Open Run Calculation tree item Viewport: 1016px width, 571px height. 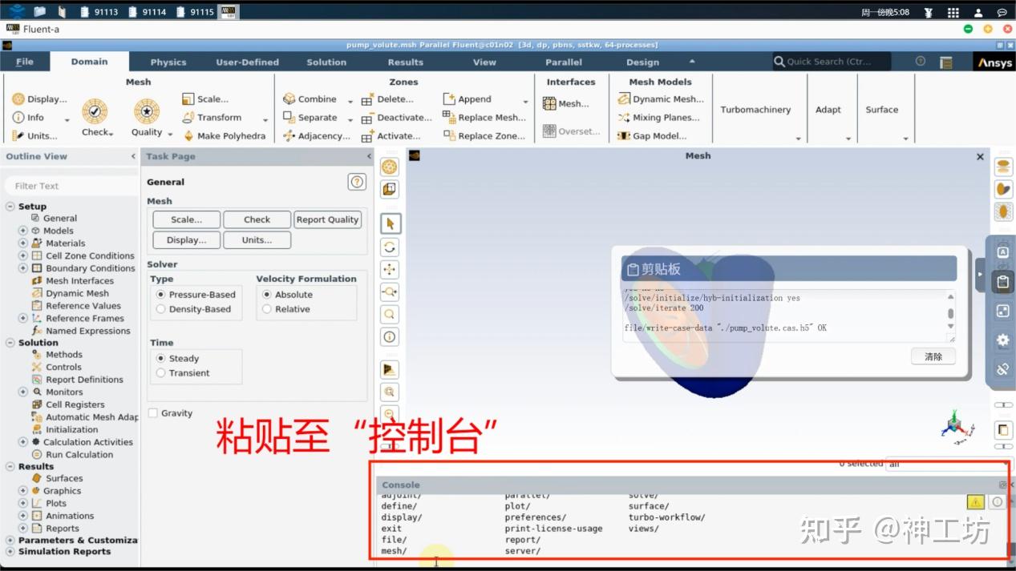click(x=79, y=454)
